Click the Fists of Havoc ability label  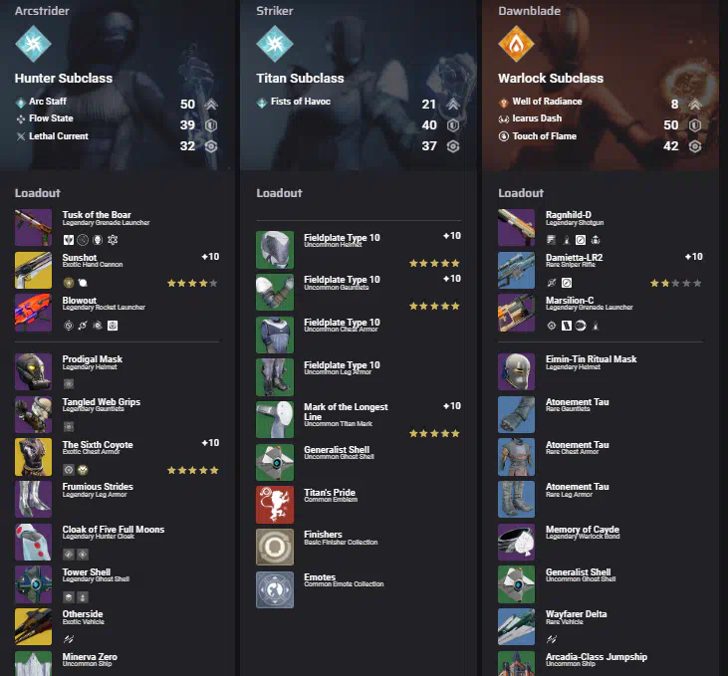click(301, 102)
